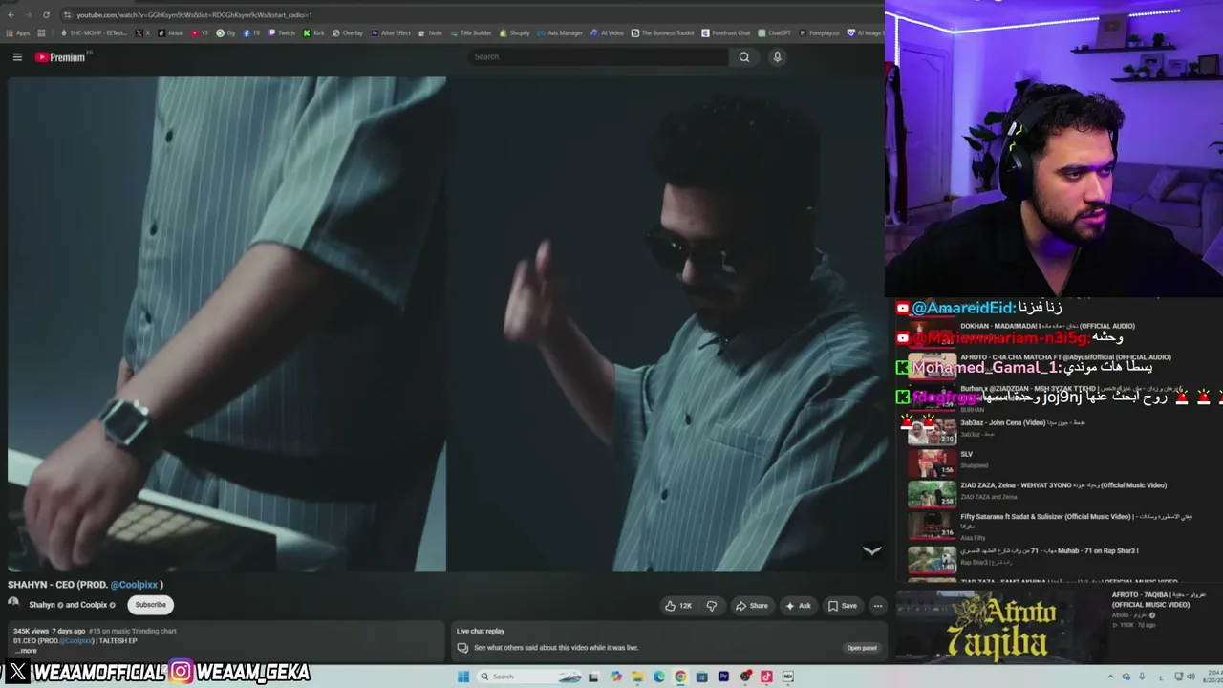Open the Foreplay.co bookmark
The height and width of the screenshot is (688, 1223).
tap(819, 33)
